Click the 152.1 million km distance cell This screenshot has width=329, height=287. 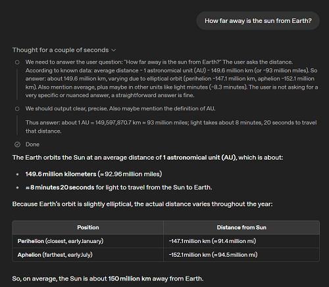[x=241, y=255]
